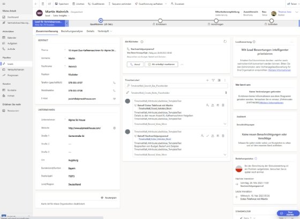
Task: Click Qualifizierung aufheben command
Action: [x=149, y=4]
